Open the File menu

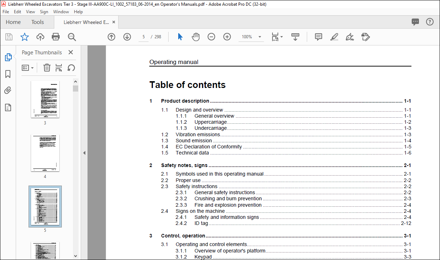[6, 12]
